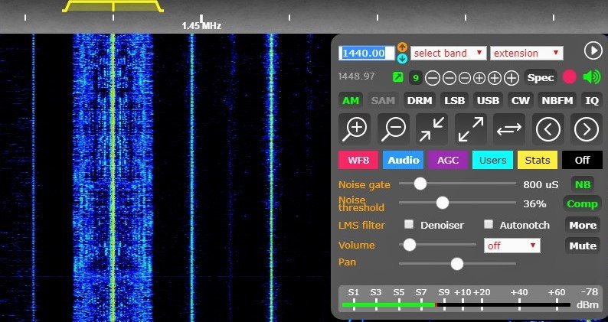Select IQ demodulation mode

592,101
